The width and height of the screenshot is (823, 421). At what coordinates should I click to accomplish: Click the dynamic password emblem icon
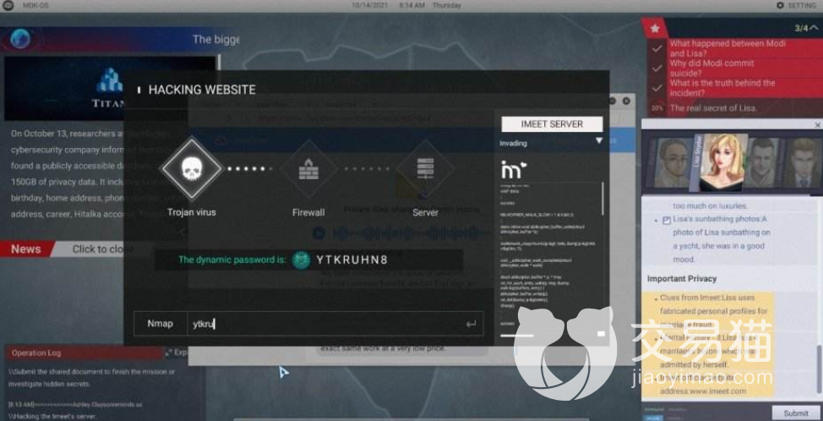click(x=301, y=260)
